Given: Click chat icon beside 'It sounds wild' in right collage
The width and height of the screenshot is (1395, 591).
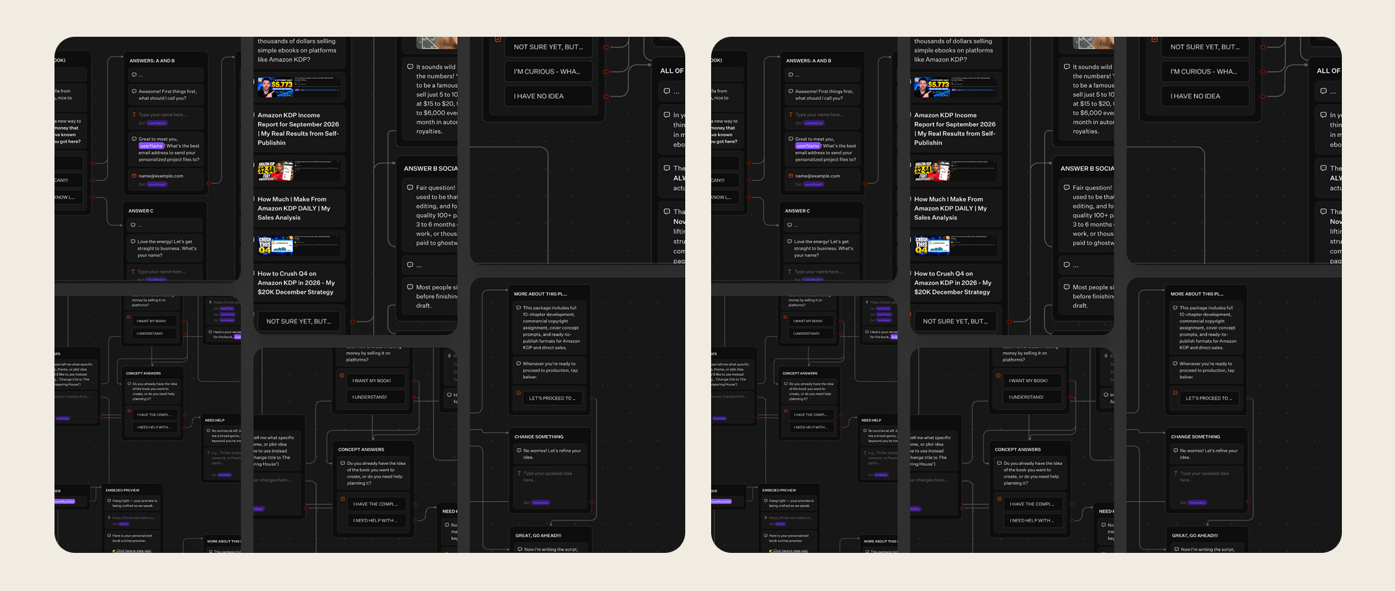Looking at the screenshot, I should pyautogui.click(x=1067, y=67).
